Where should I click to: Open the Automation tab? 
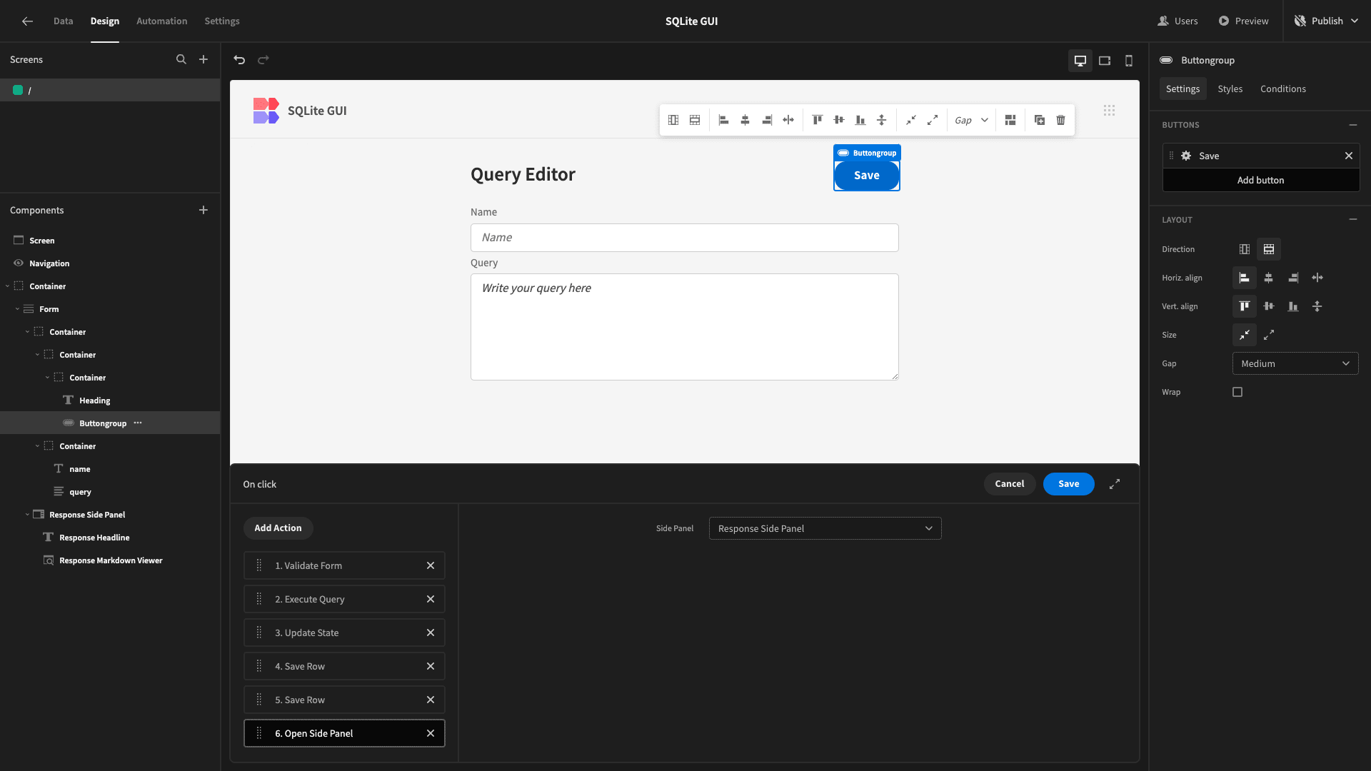point(162,21)
